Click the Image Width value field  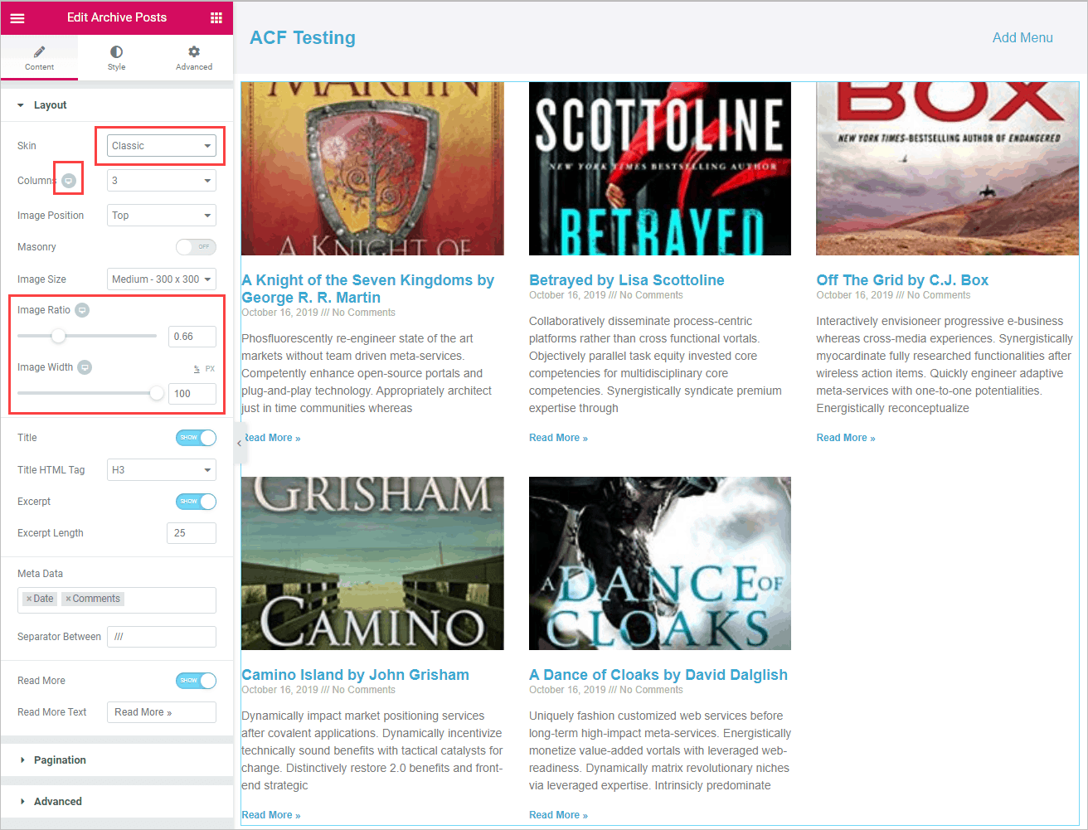(x=192, y=394)
